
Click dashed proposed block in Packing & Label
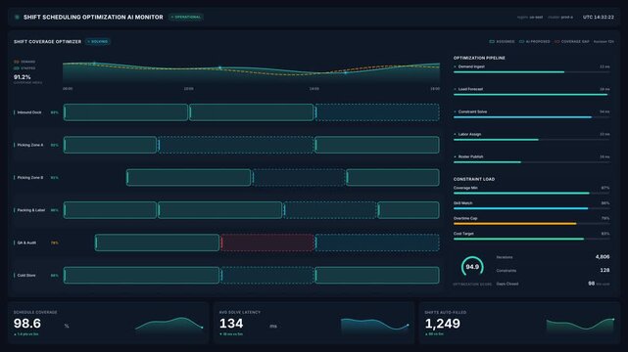(x=330, y=210)
